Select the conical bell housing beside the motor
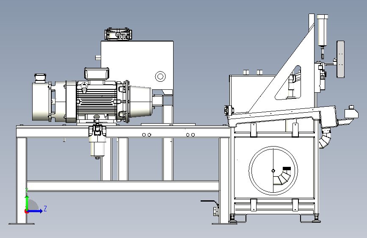 (141, 101)
